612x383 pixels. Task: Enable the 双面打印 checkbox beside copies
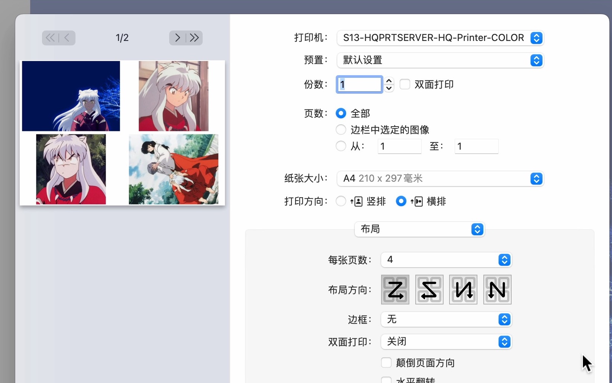point(405,84)
